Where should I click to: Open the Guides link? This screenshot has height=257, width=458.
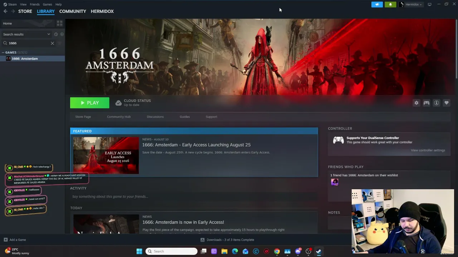point(185,117)
